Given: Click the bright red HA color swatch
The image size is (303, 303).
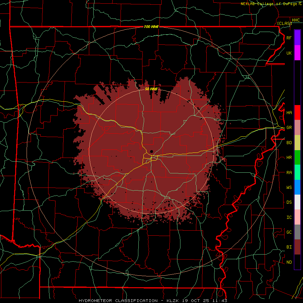Looking at the screenshot, I should coord(297,112).
